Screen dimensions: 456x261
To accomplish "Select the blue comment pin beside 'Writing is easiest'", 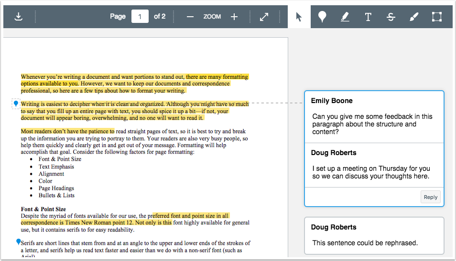I will point(16,104).
